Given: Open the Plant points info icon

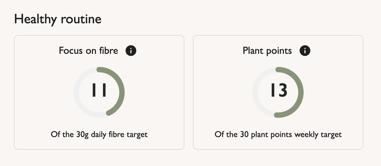Looking at the screenshot, I should 305,51.
